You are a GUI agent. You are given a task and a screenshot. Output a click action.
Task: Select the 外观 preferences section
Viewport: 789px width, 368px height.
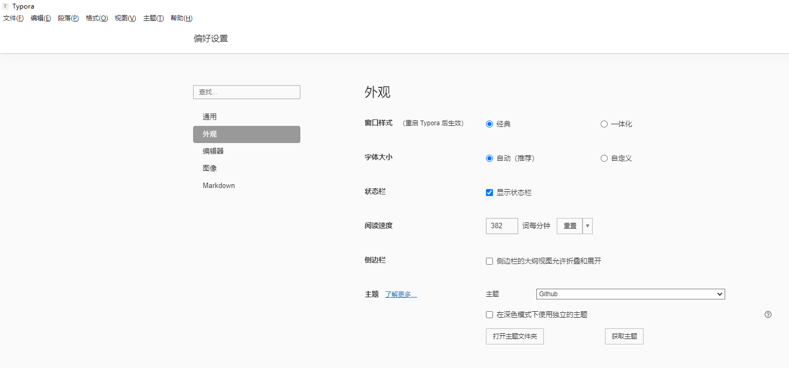(247, 134)
